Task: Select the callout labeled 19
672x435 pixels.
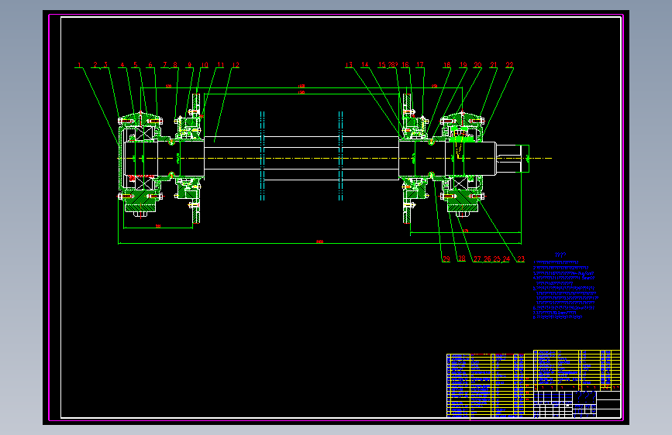Action: (464, 65)
